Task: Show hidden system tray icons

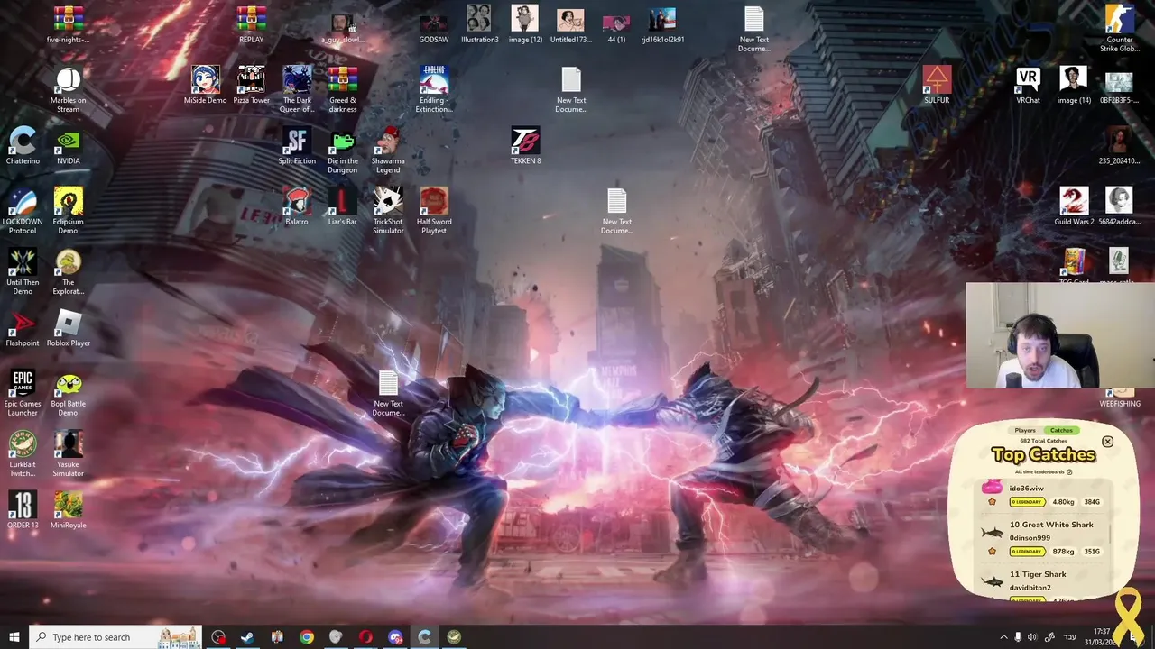Action: tap(1003, 637)
